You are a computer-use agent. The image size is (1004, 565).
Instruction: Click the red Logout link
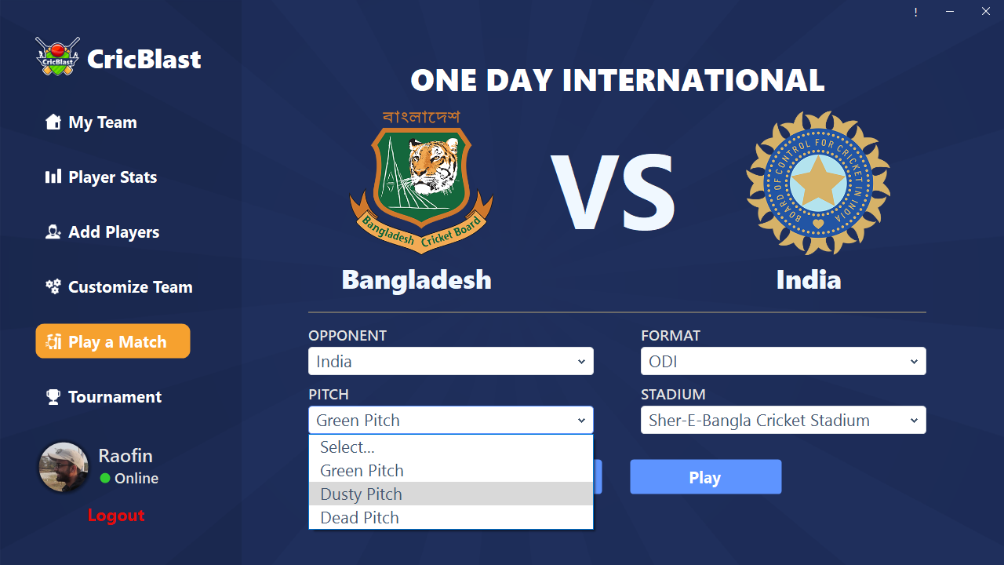click(x=116, y=515)
